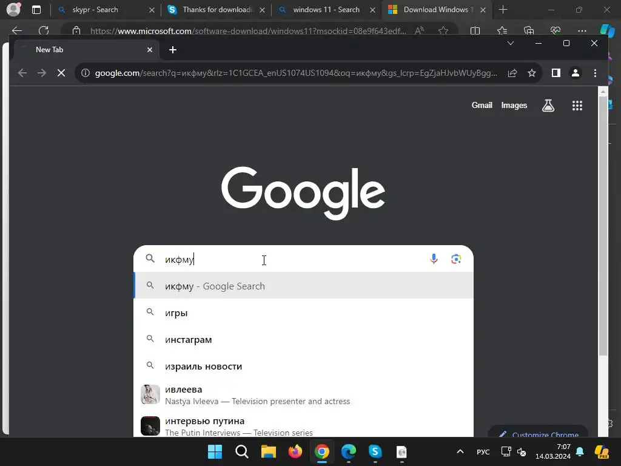Close 'skypr - Search' tab in Edge
The image size is (621, 466).
tap(152, 10)
